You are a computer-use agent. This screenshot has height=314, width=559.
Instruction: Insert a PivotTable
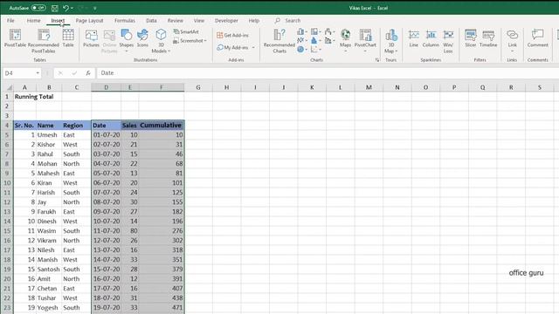coord(15,38)
